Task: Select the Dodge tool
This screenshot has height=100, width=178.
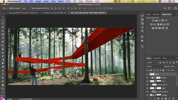Action: coord(3,67)
